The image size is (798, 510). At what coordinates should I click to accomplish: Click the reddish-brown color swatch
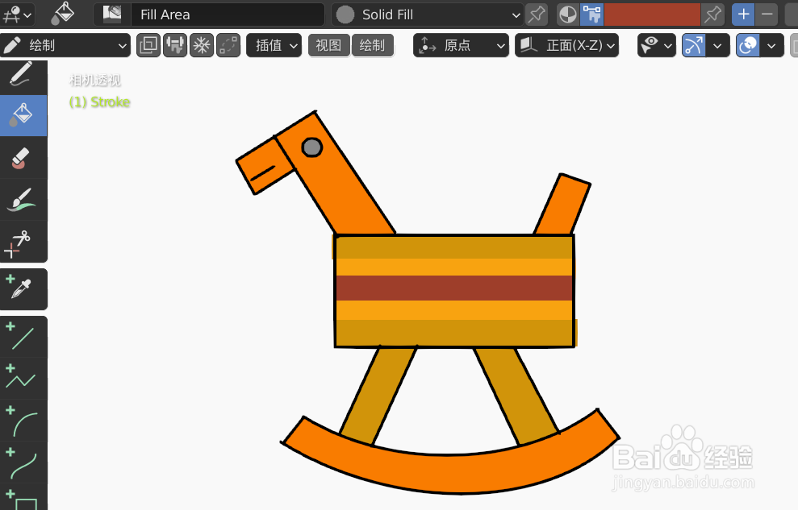652,15
